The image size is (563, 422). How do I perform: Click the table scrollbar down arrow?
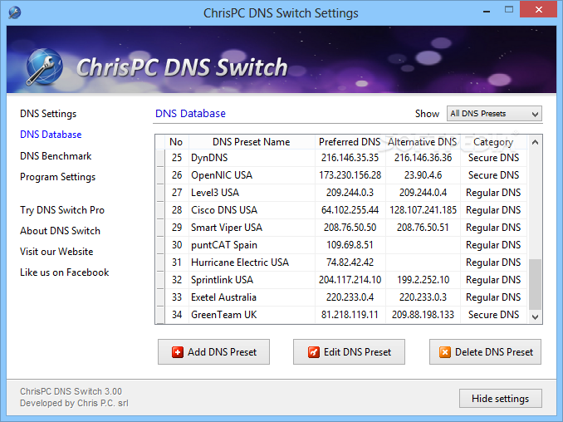tap(535, 316)
